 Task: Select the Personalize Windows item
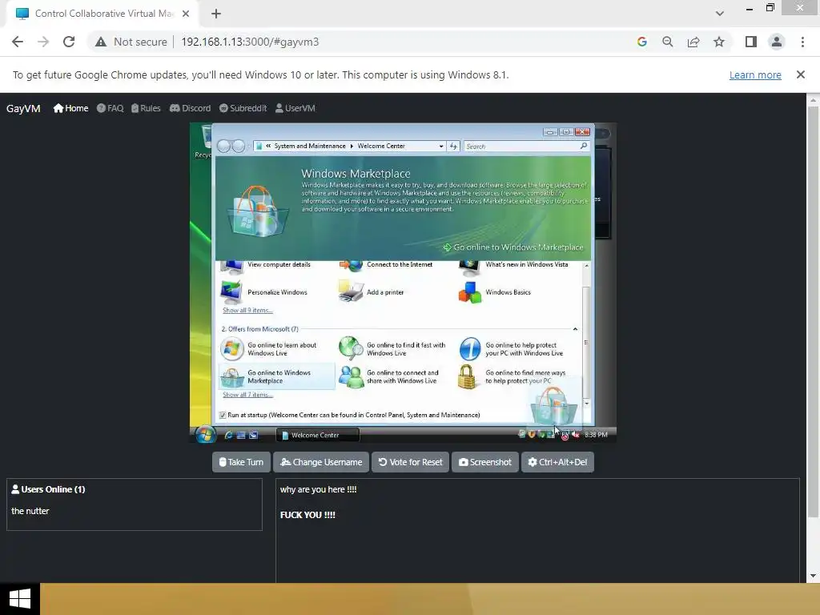pyautogui.click(x=264, y=292)
